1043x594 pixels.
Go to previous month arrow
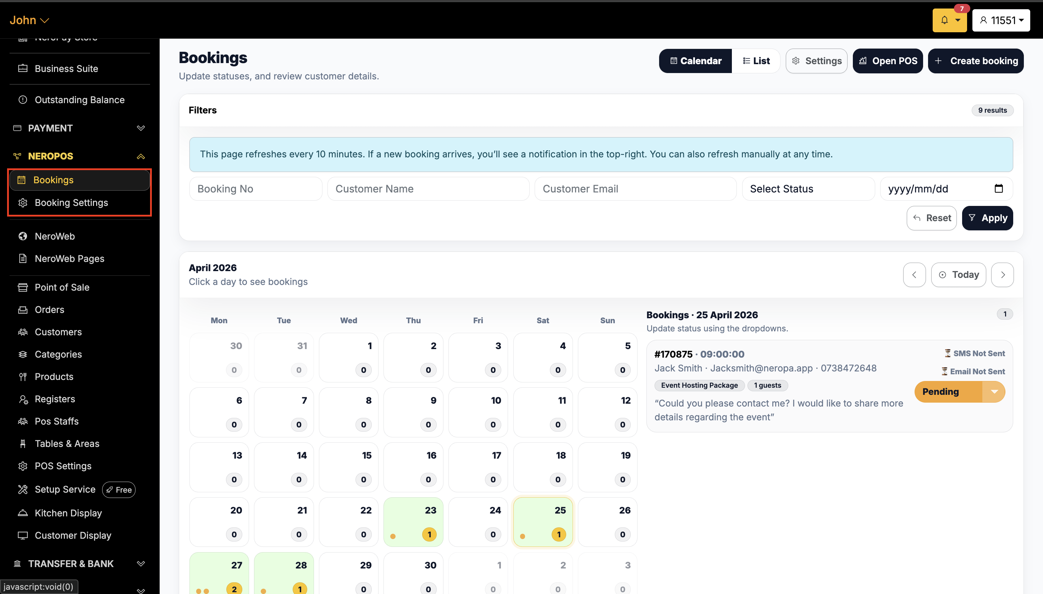pos(914,275)
